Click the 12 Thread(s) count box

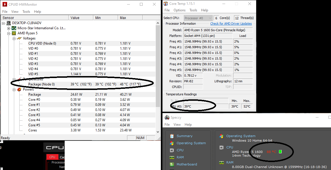pyautogui.click(x=237, y=18)
